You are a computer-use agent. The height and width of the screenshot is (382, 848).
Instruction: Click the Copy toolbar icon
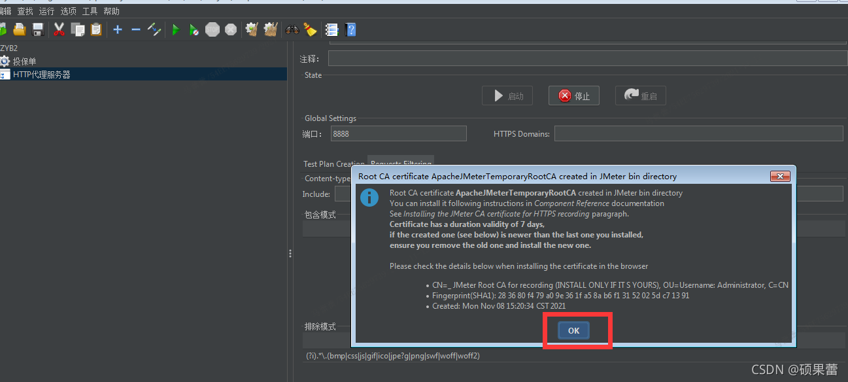point(78,29)
